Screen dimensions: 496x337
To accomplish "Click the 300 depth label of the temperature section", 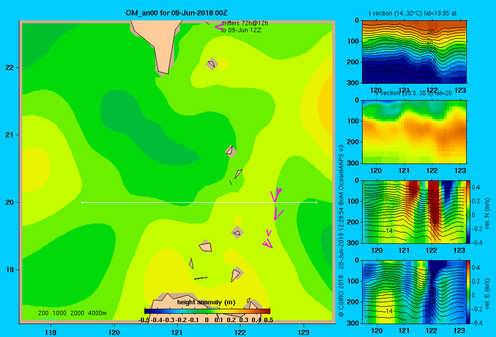I will [353, 83].
